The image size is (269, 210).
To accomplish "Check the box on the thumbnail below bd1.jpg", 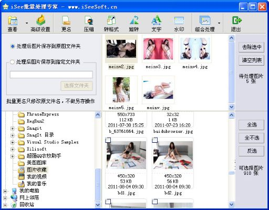I will click(108, 202).
